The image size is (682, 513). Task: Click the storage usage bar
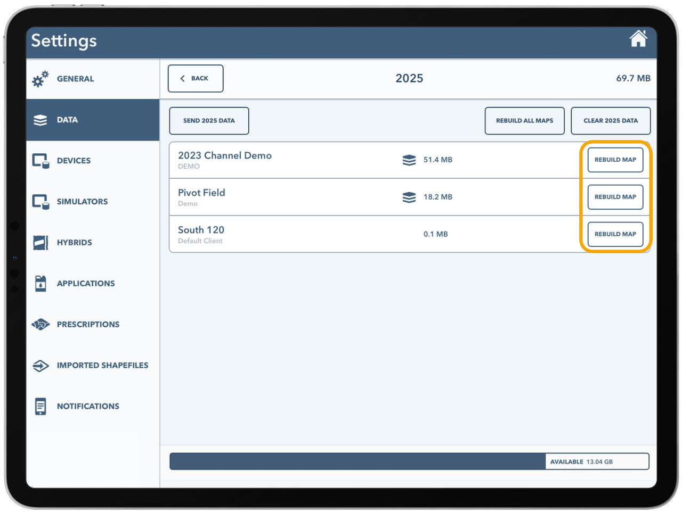pos(409,461)
